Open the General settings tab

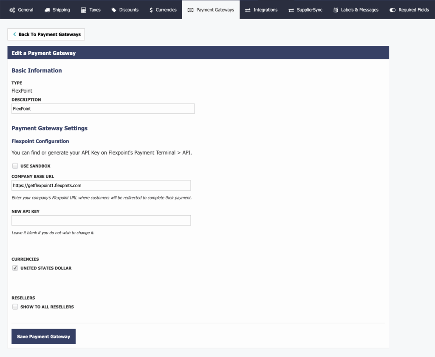pos(21,10)
